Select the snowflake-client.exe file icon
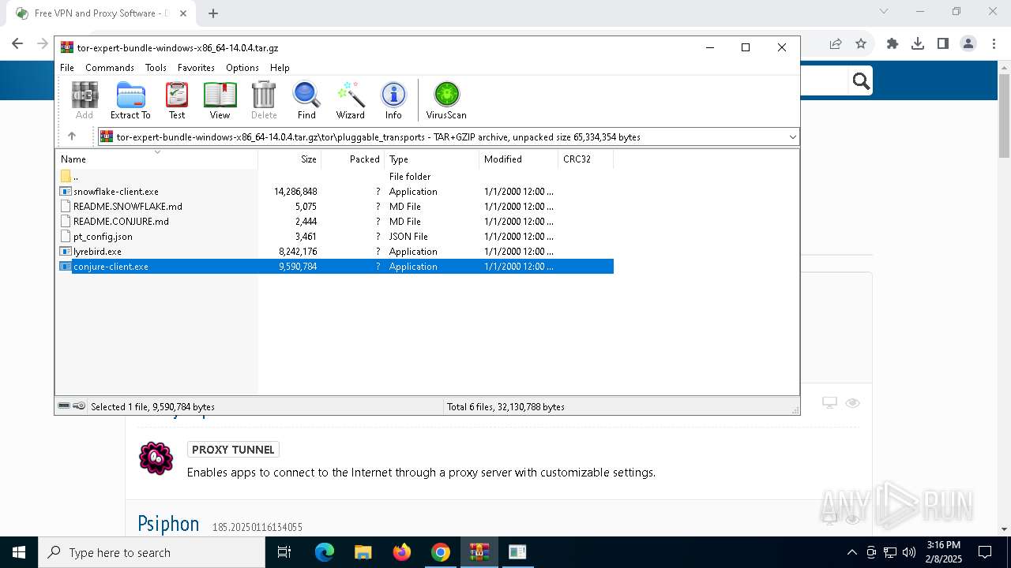Viewport: 1011px width, 568px height. (x=66, y=192)
